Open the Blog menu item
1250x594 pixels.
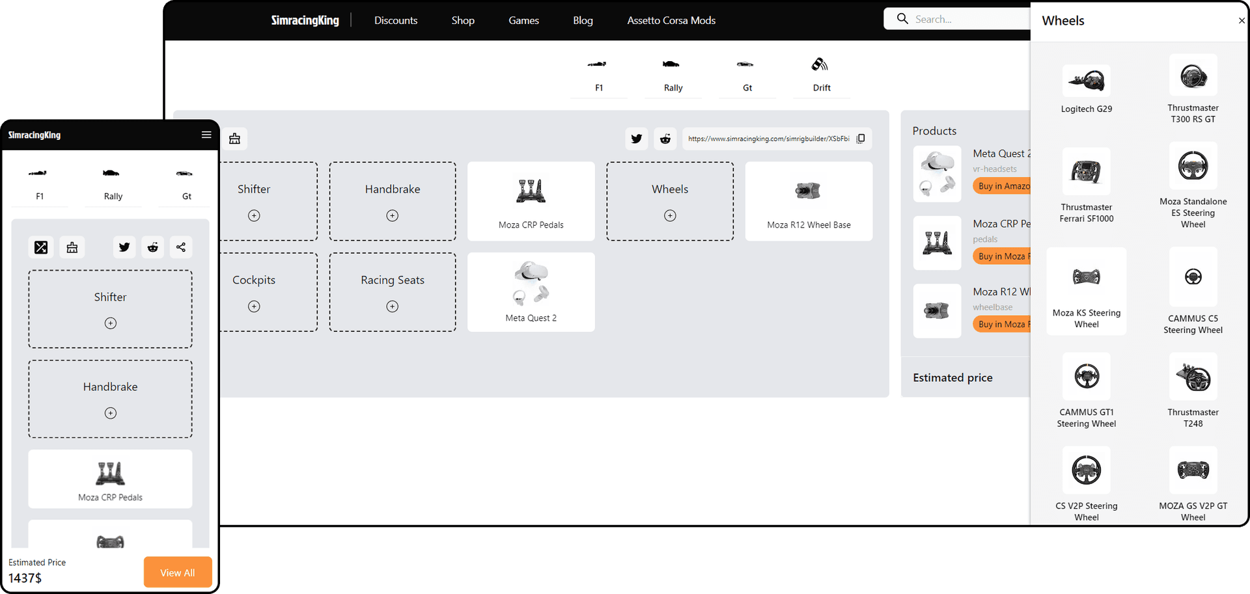[x=583, y=20]
